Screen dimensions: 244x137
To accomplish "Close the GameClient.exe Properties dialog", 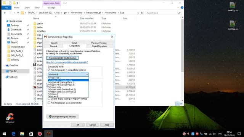I will click(x=112, y=37).
